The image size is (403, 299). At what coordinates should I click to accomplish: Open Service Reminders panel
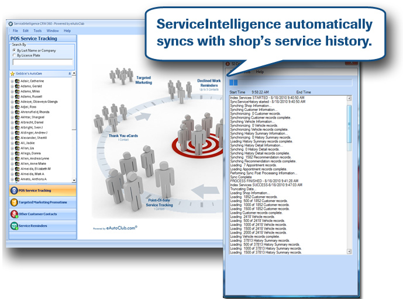tap(43, 226)
